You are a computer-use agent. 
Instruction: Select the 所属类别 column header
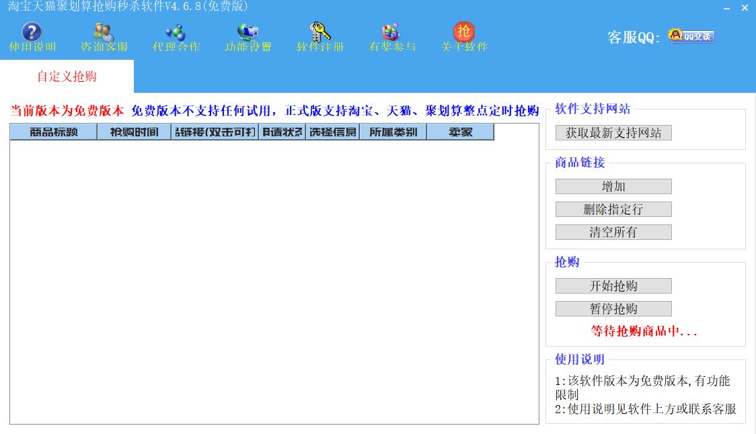[393, 132]
